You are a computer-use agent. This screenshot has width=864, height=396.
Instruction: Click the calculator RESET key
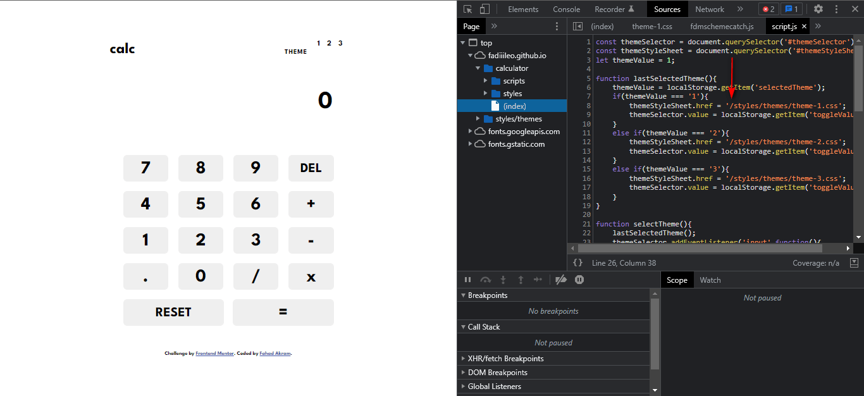pos(173,312)
